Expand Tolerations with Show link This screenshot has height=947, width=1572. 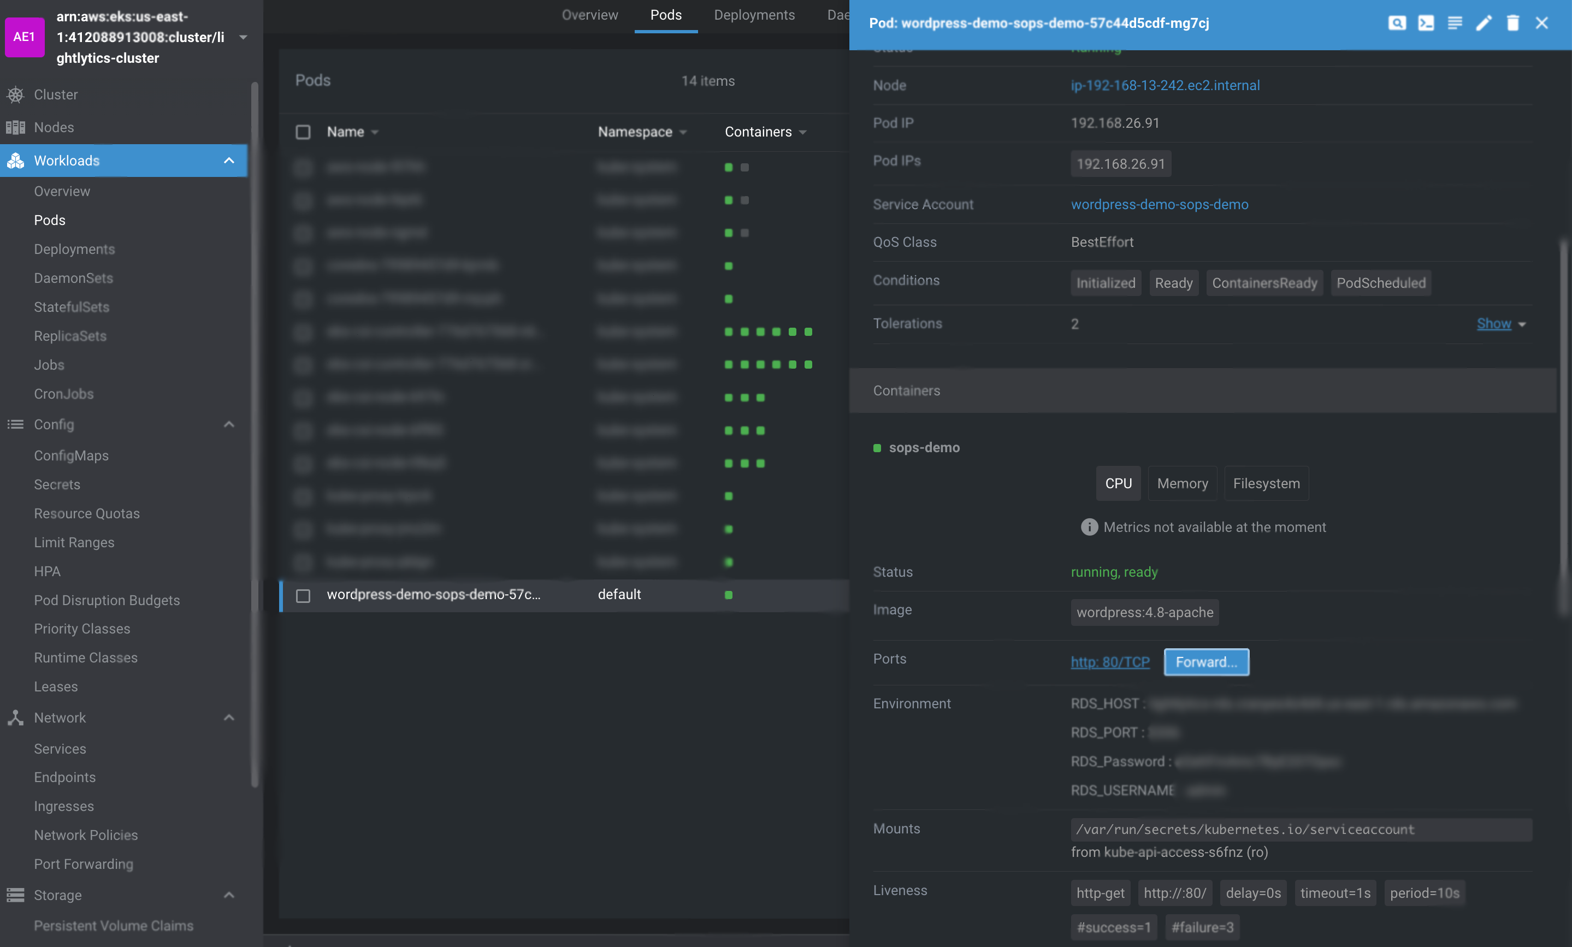tap(1493, 324)
